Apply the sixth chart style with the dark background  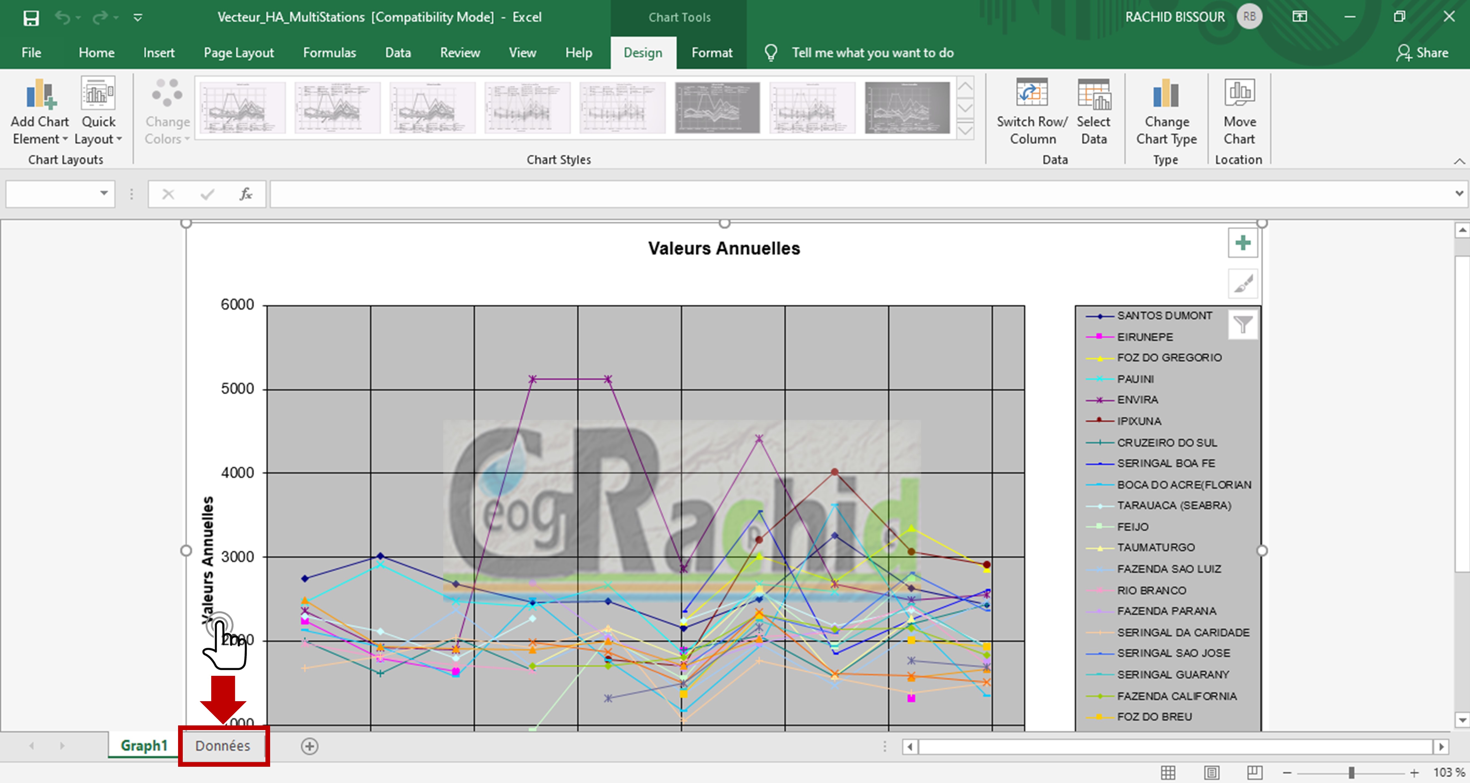[717, 107]
